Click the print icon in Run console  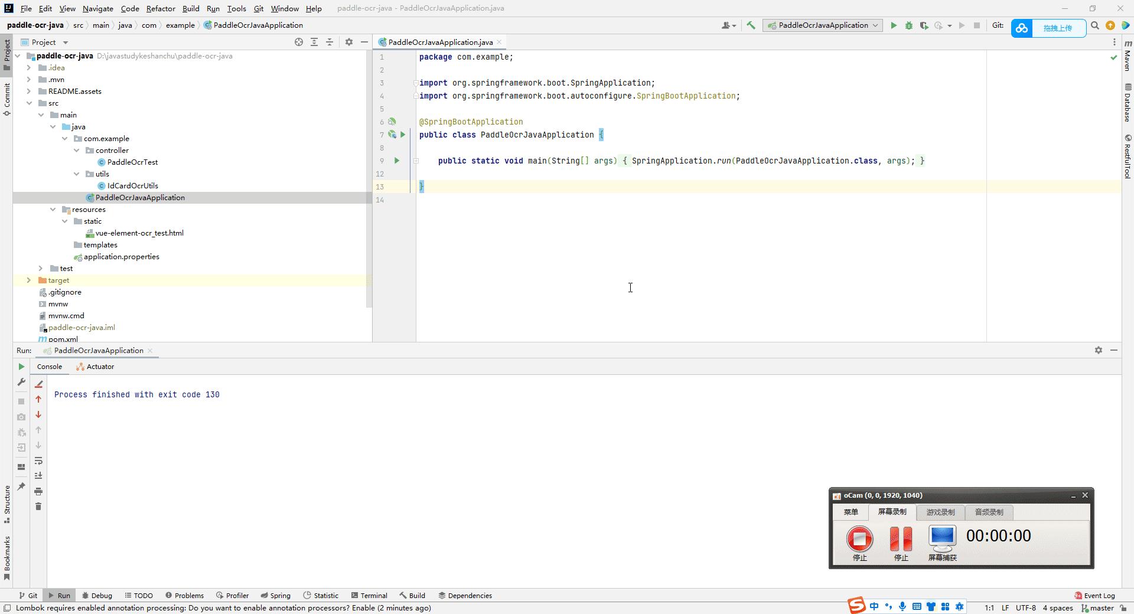tap(38, 491)
